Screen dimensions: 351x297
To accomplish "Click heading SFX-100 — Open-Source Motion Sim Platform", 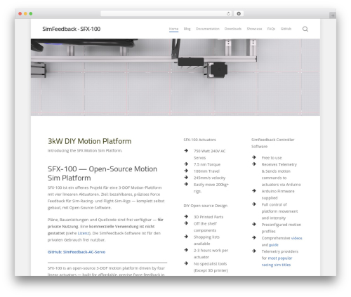I will [102, 173].
